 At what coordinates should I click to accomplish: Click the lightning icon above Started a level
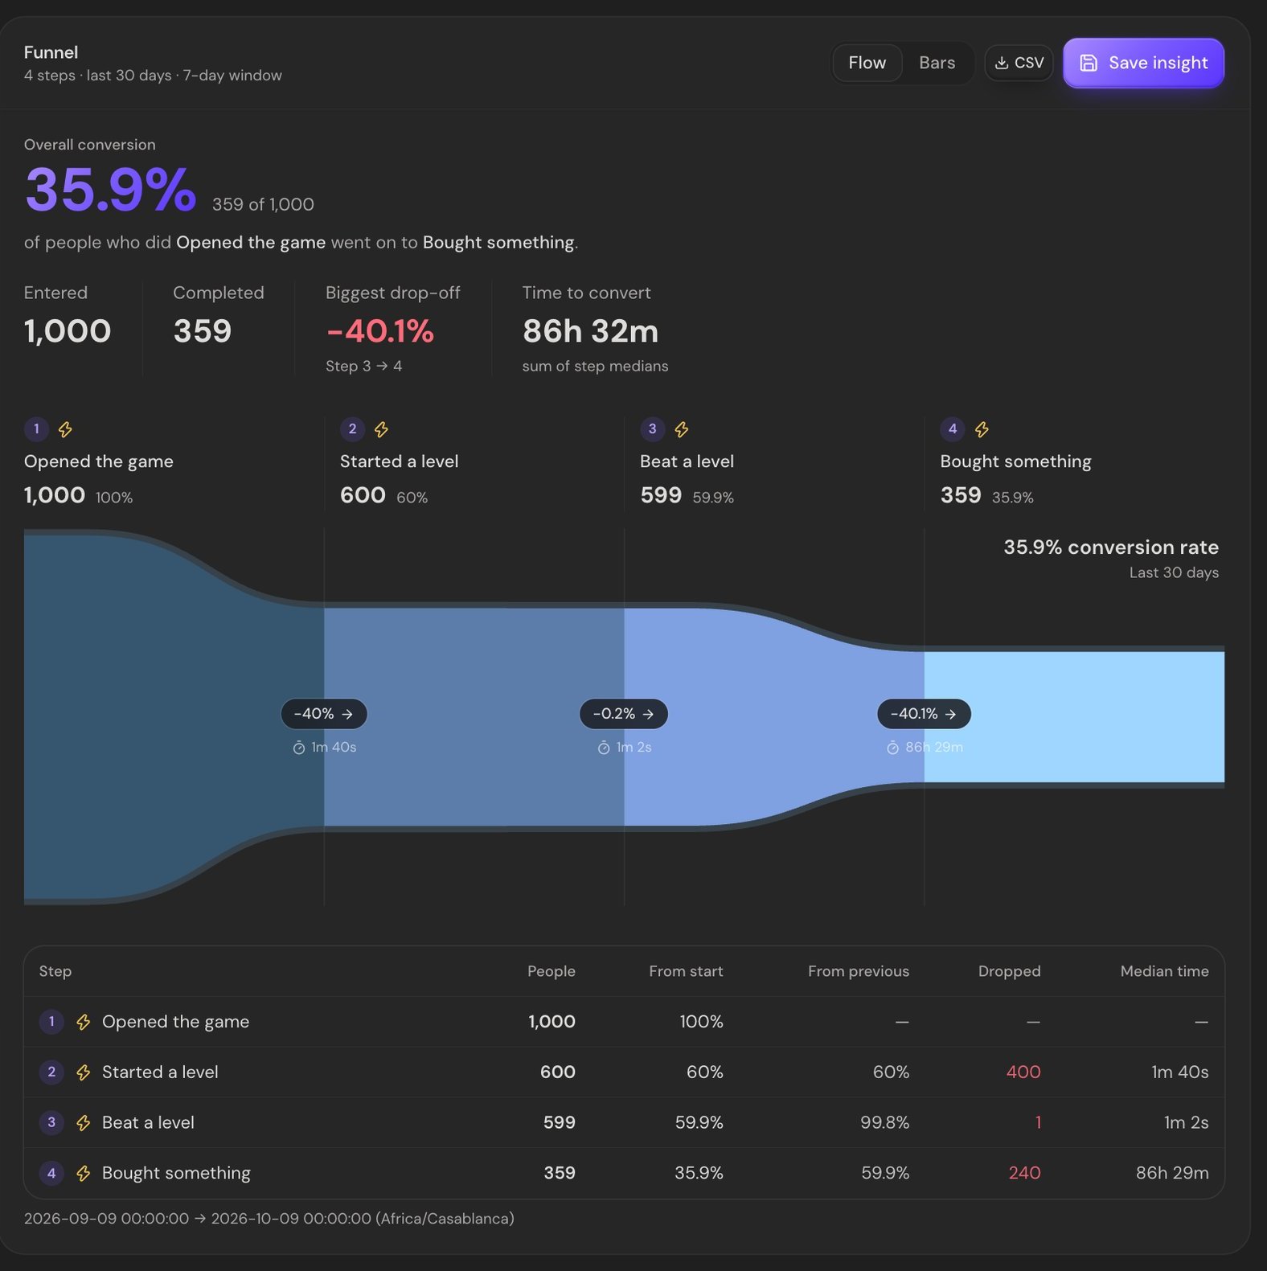click(381, 429)
